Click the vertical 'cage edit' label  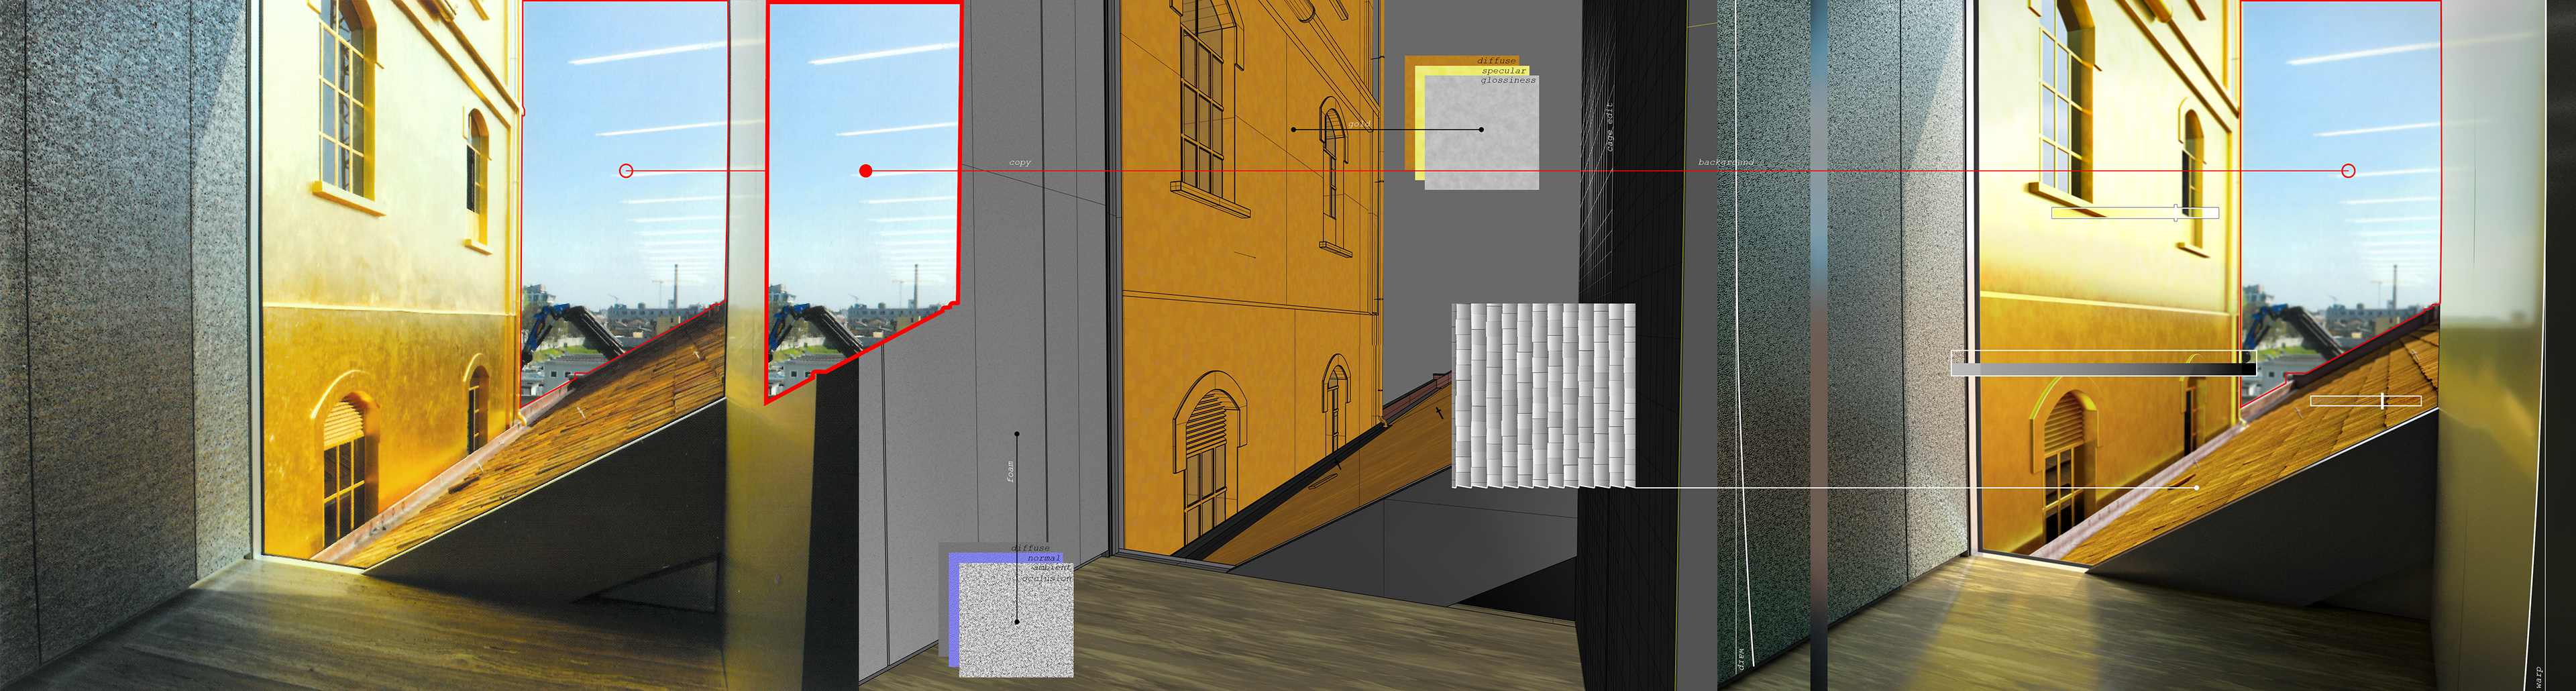click(1610, 127)
